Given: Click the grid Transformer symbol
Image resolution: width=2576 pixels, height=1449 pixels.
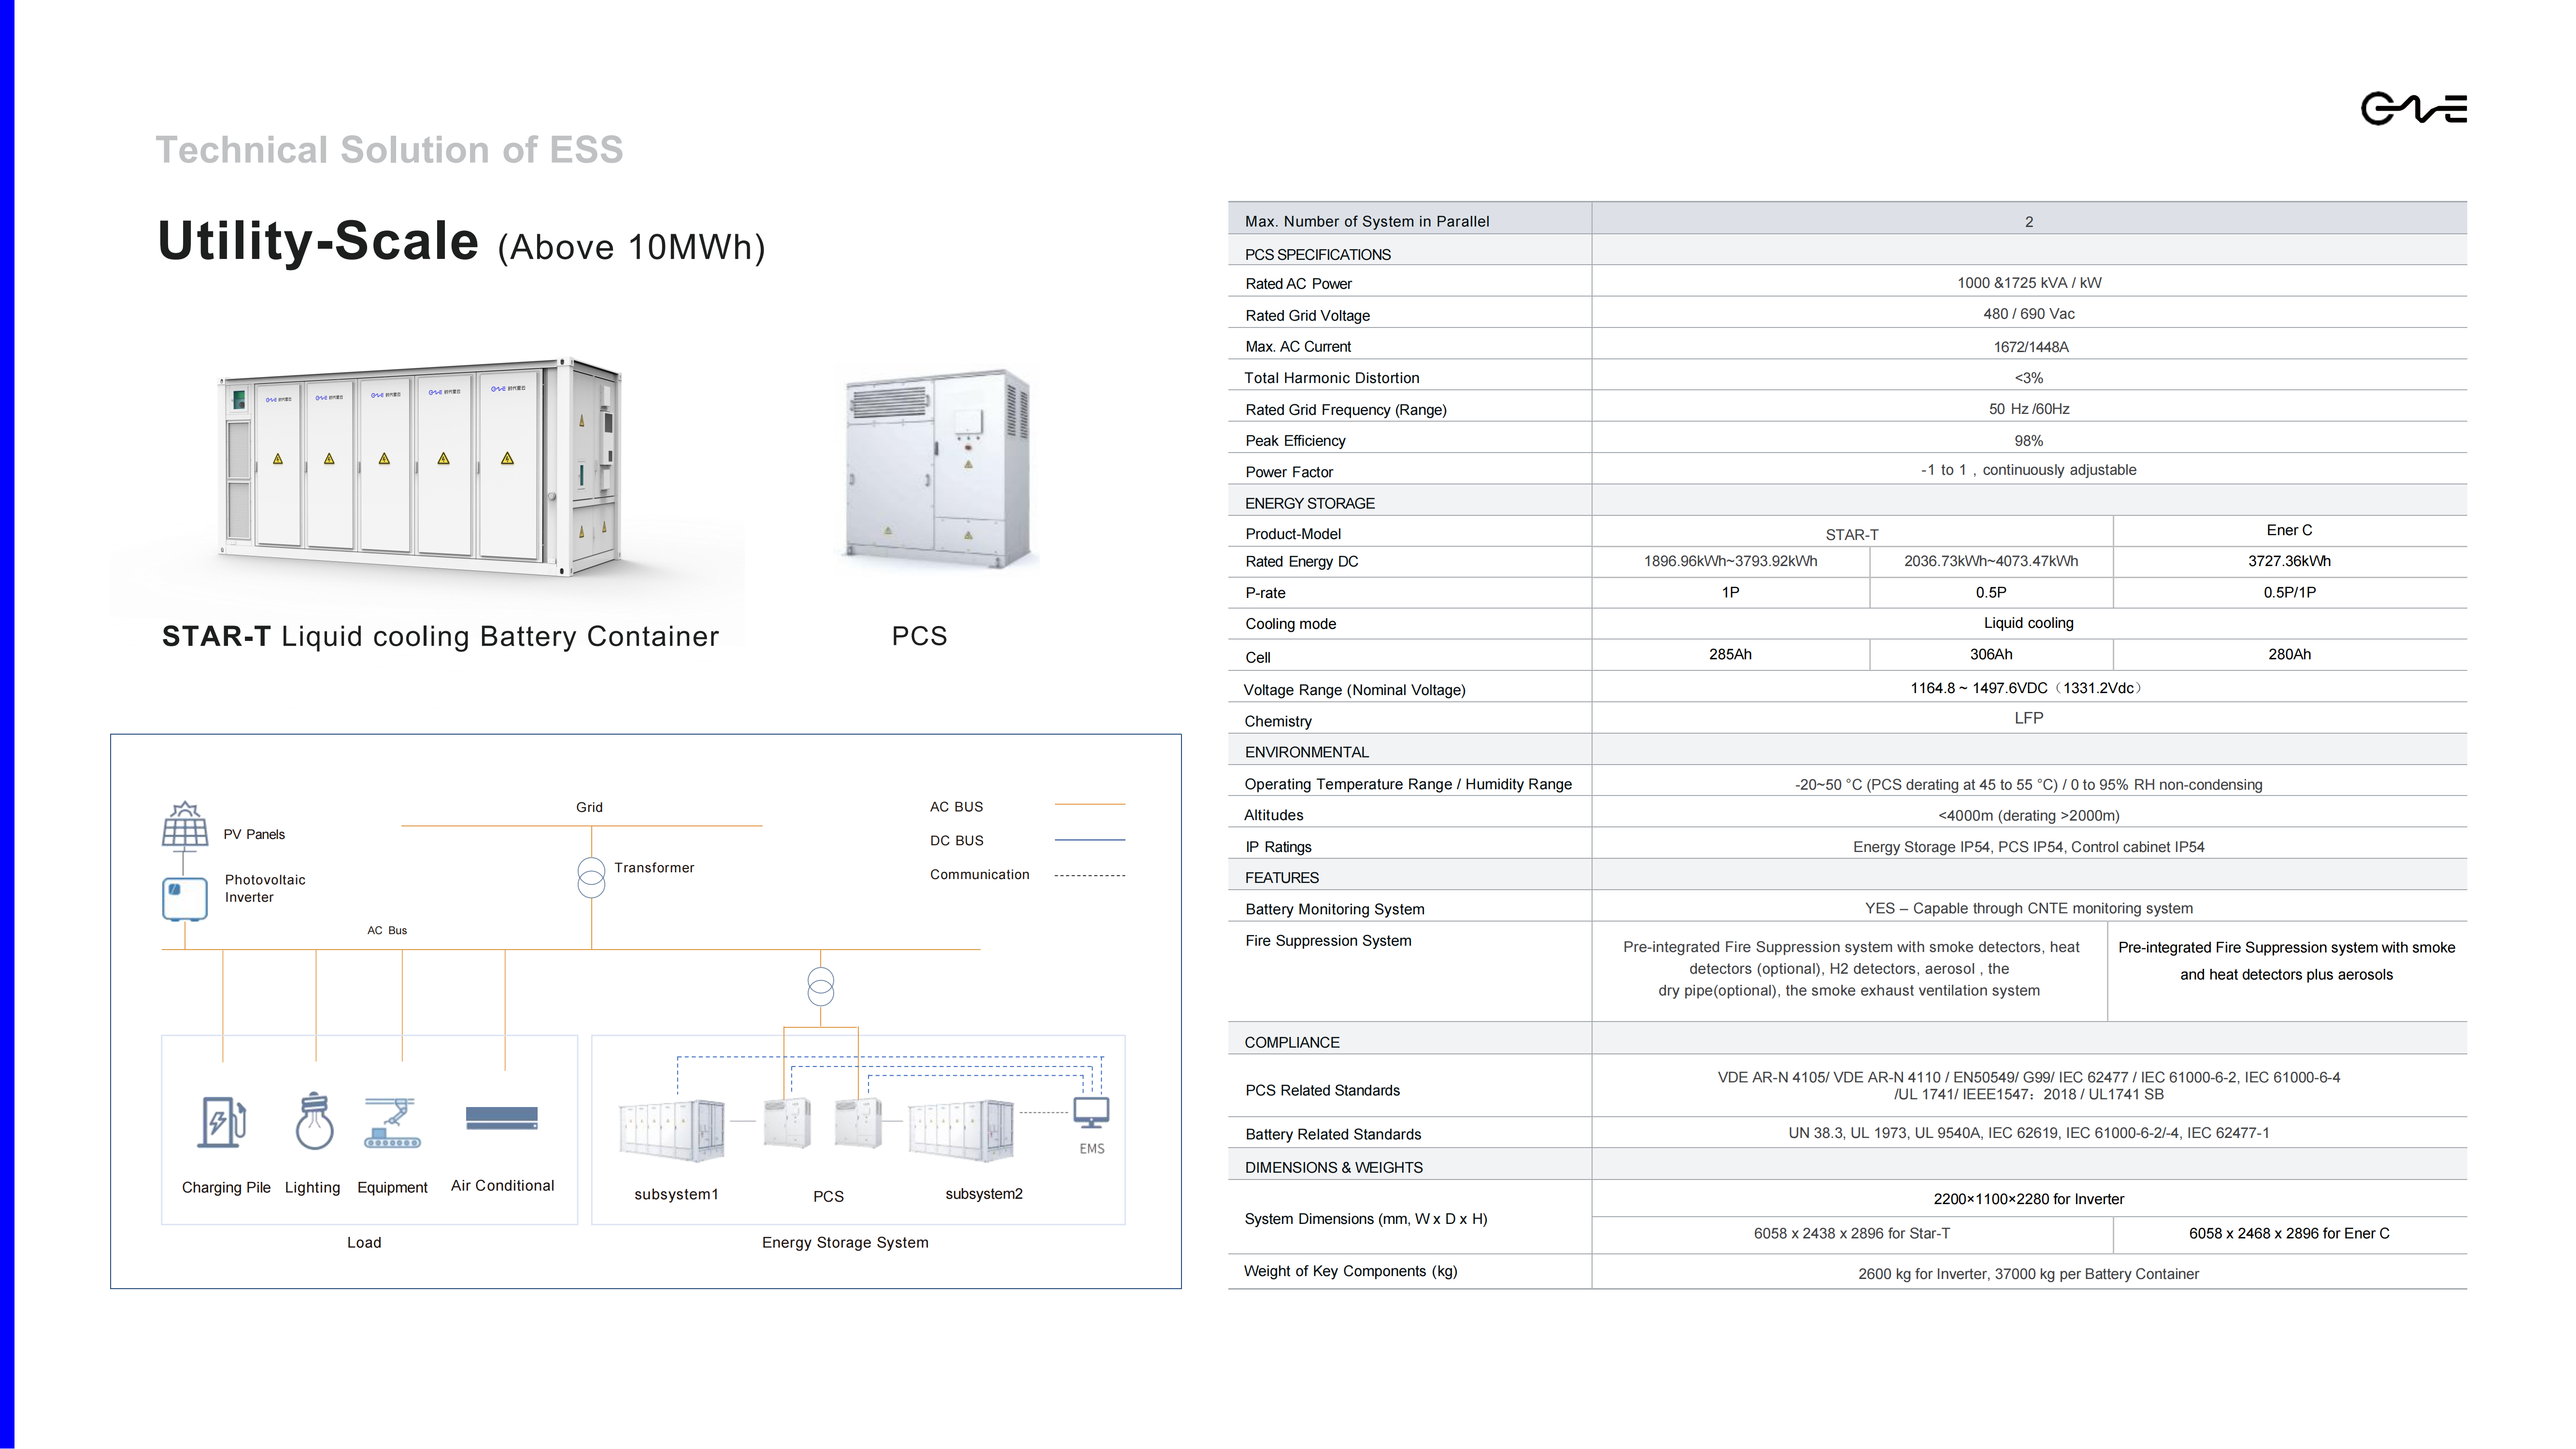Looking at the screenshot, I should [591, 877].
